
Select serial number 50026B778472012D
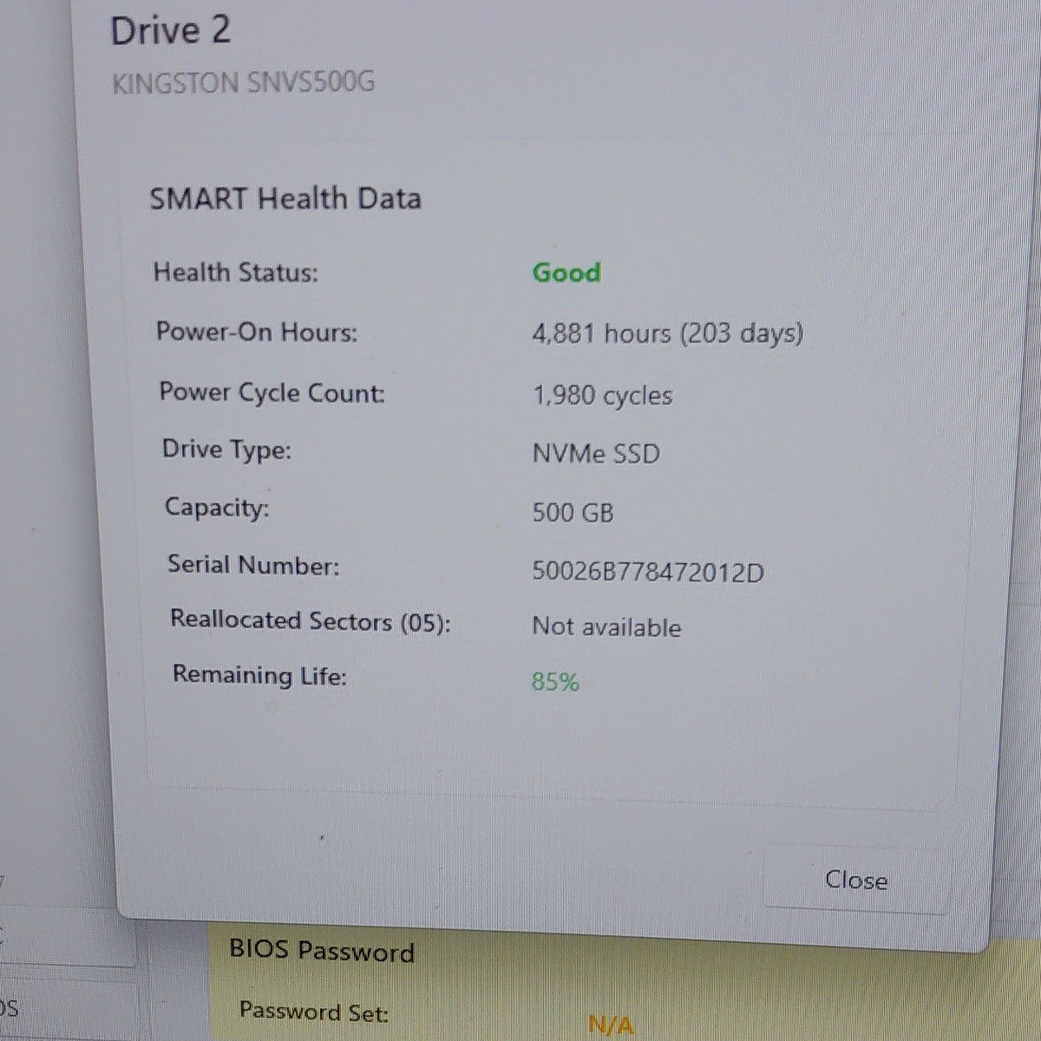(x=648, y=573)
